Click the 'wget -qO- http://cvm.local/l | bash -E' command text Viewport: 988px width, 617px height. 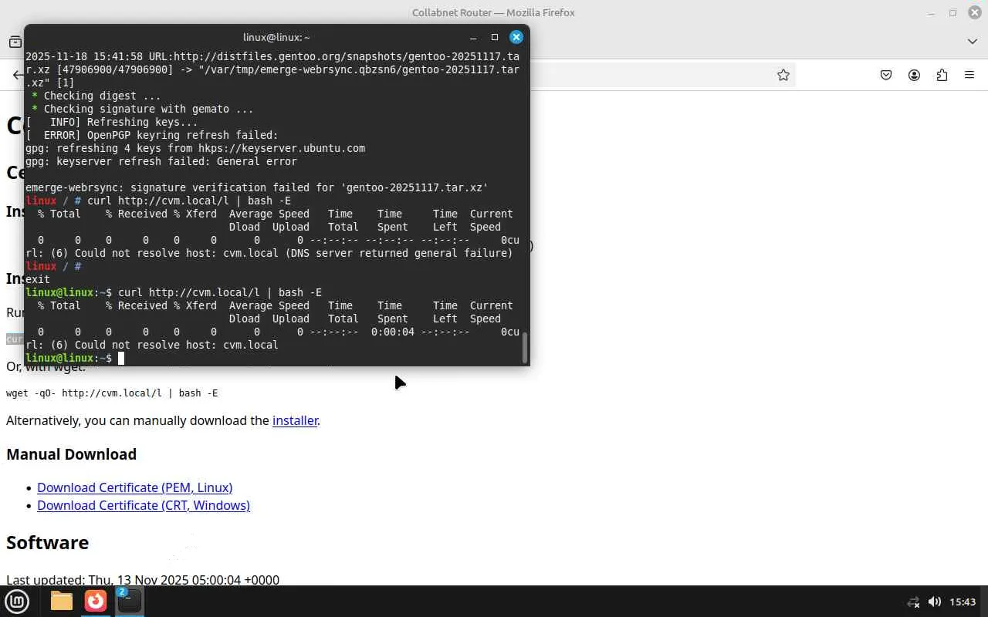pyautogui.click(x=112, y=393)
